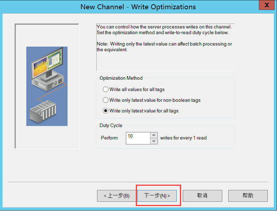Go back with the 上一步(B) button
The image size is (277, 211).
pos(116,196)
